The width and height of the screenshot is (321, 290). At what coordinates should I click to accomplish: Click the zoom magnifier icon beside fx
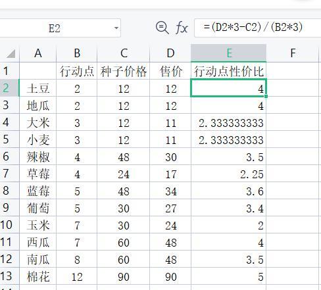162,28
